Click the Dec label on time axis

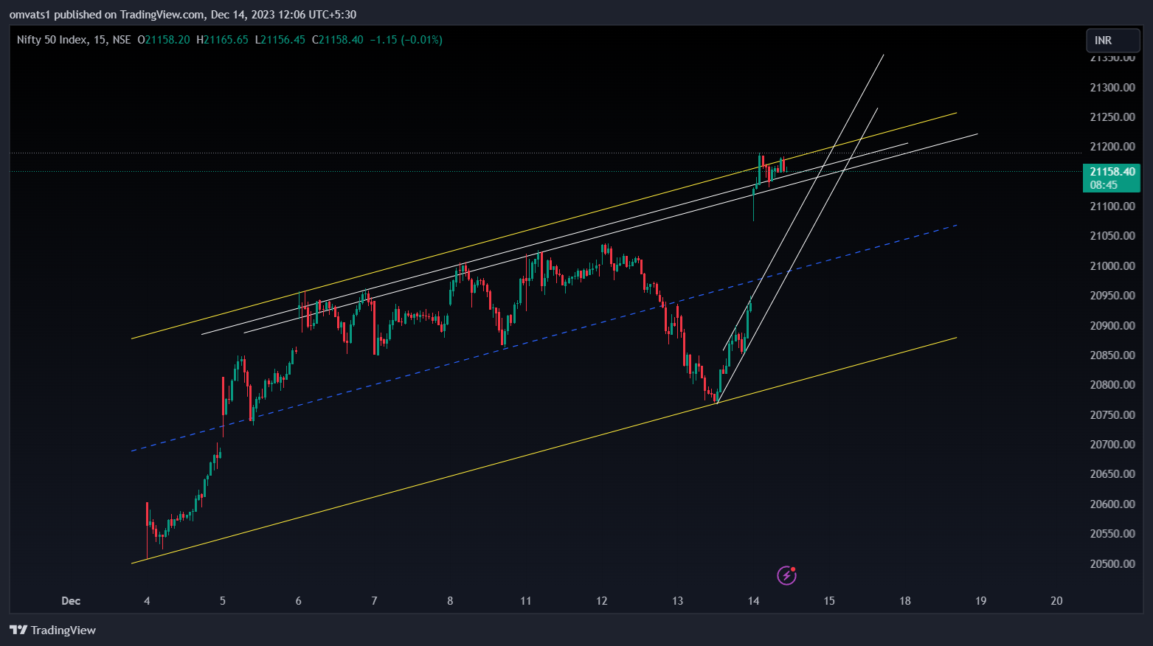coord(71,600)
